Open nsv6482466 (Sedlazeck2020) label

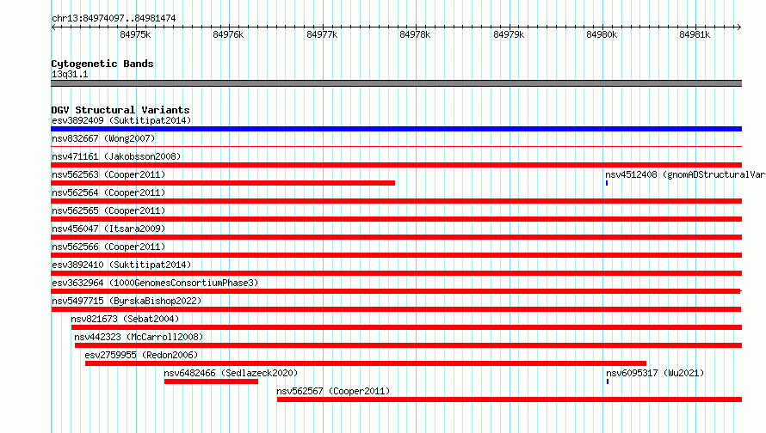point(231,373)
